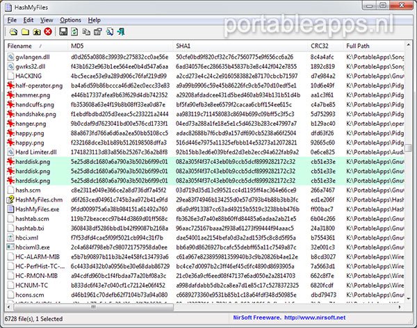
Task: Click the Refresh toolbar icon
Action: 74,32
